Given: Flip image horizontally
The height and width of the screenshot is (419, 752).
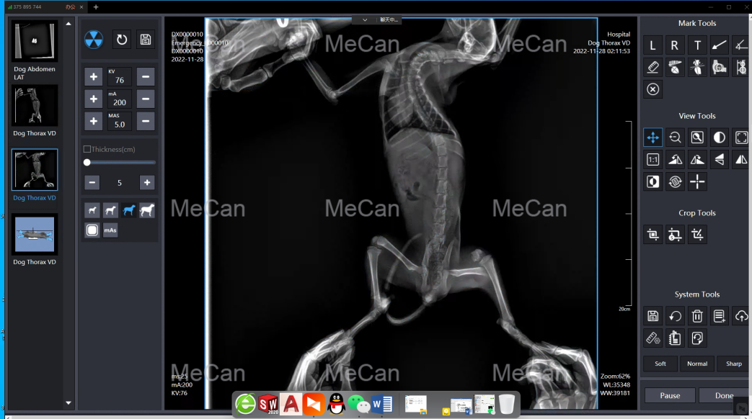Looking at the screenshot, I should [x=741, y=160].
